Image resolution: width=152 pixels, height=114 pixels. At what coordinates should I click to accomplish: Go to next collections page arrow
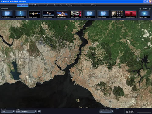click(150, 9)
